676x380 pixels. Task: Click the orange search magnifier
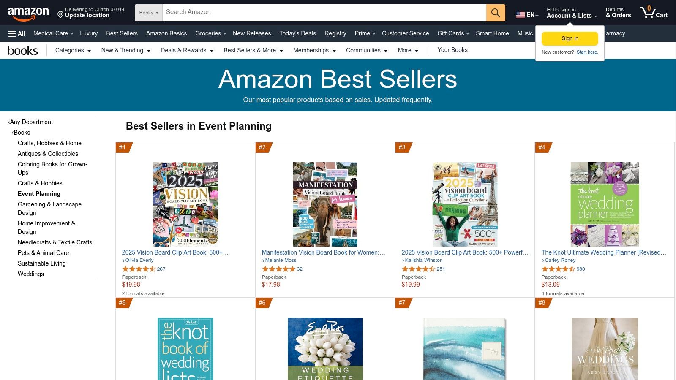[x=495, y=12]
